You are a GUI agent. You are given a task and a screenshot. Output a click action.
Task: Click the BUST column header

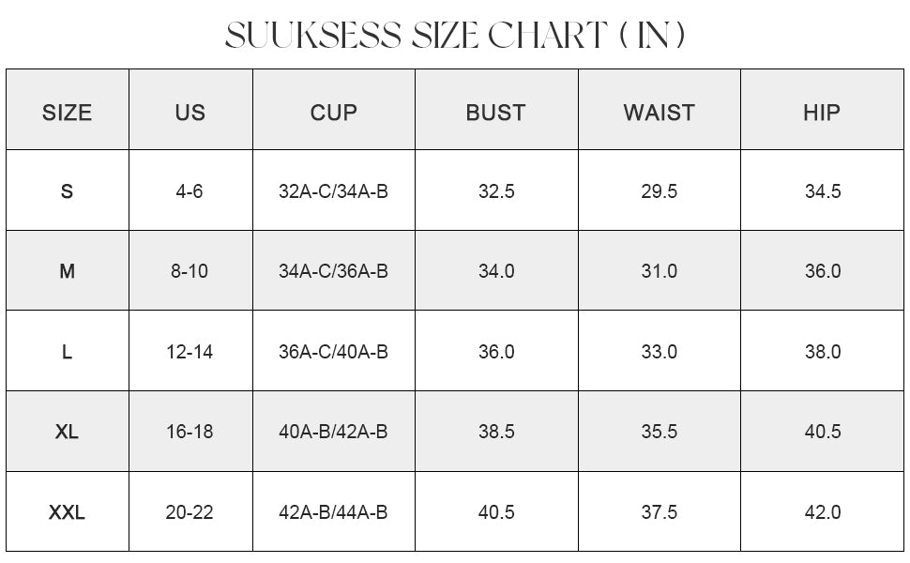coord(495,113)
